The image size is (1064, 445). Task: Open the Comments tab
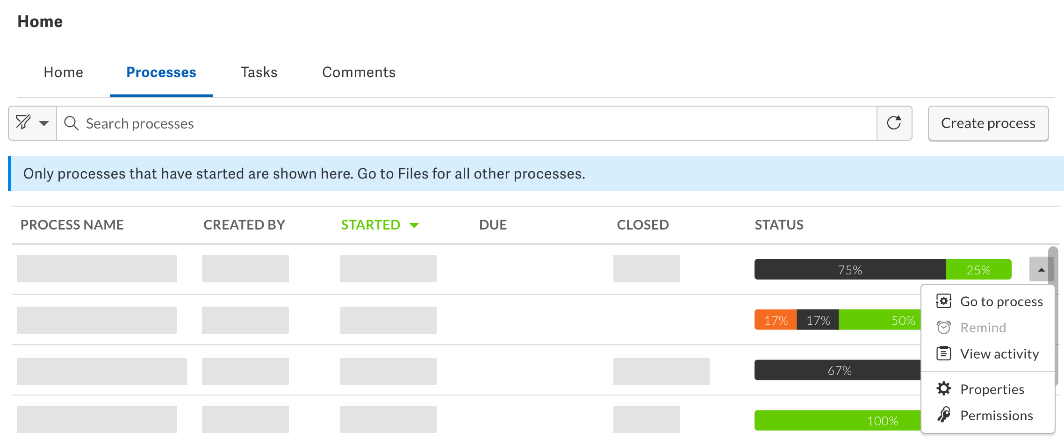tap(359, 72)
